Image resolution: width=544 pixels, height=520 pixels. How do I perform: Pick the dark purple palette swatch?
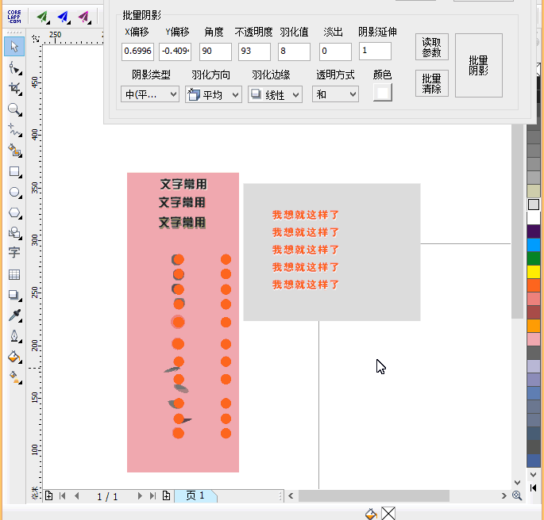pos(534,231)
